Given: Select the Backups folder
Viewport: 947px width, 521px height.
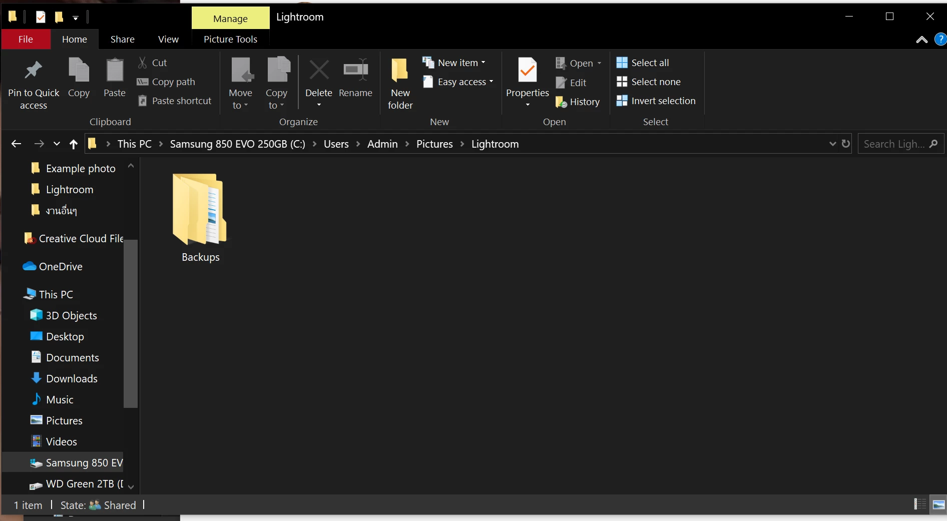Looking at the screenshot, I should (200, 217).
